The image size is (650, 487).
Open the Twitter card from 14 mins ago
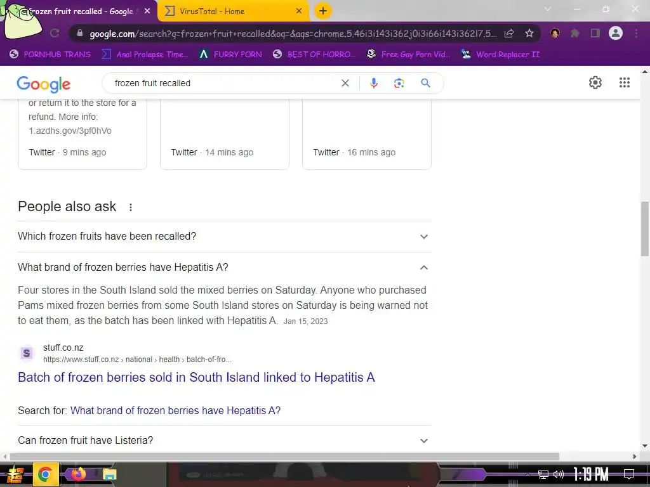(224, 134)
